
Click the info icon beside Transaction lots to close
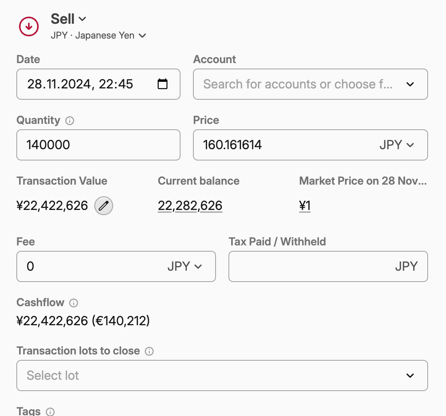click(x=149, y=351)
